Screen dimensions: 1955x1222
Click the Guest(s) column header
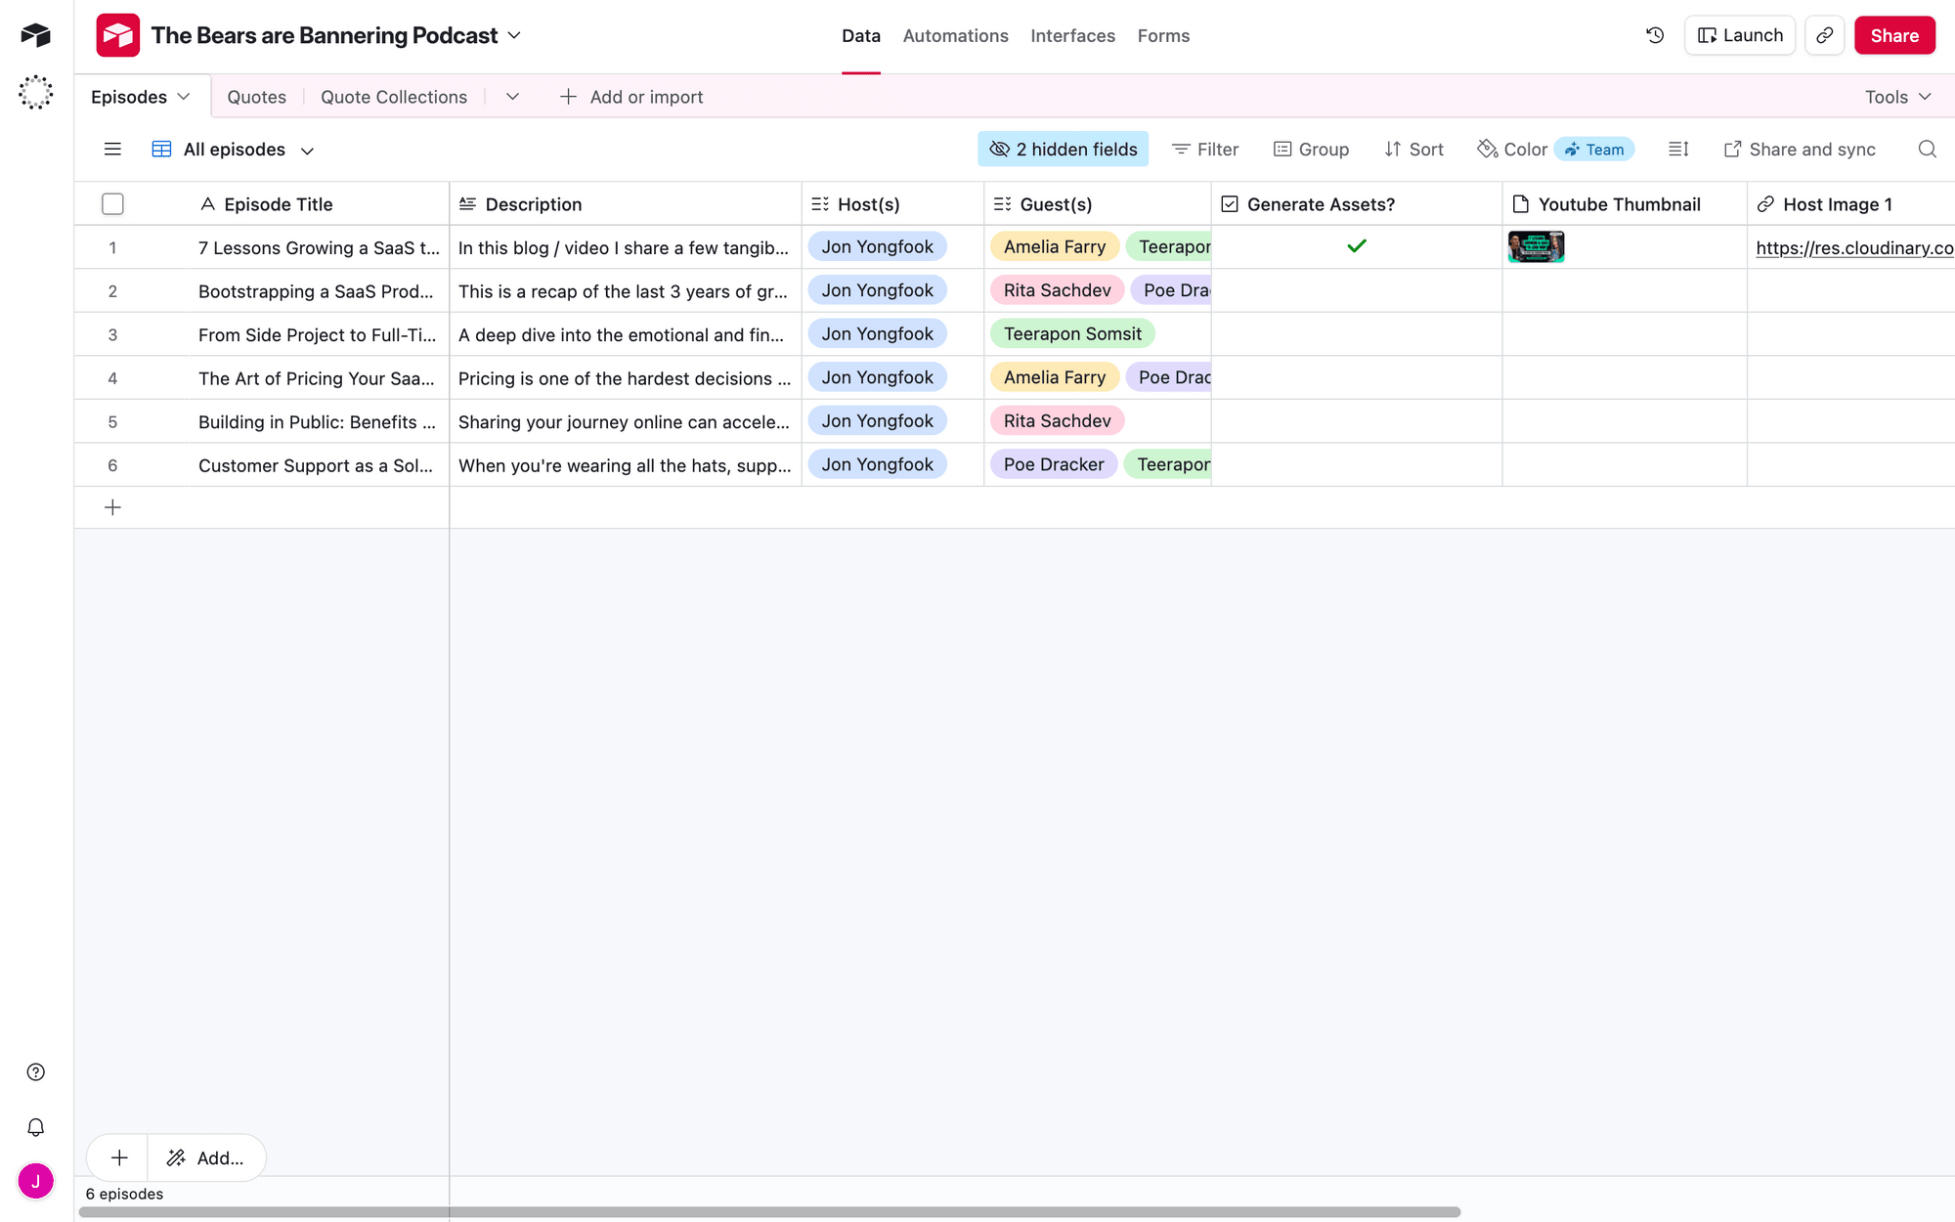point(1098,203)
